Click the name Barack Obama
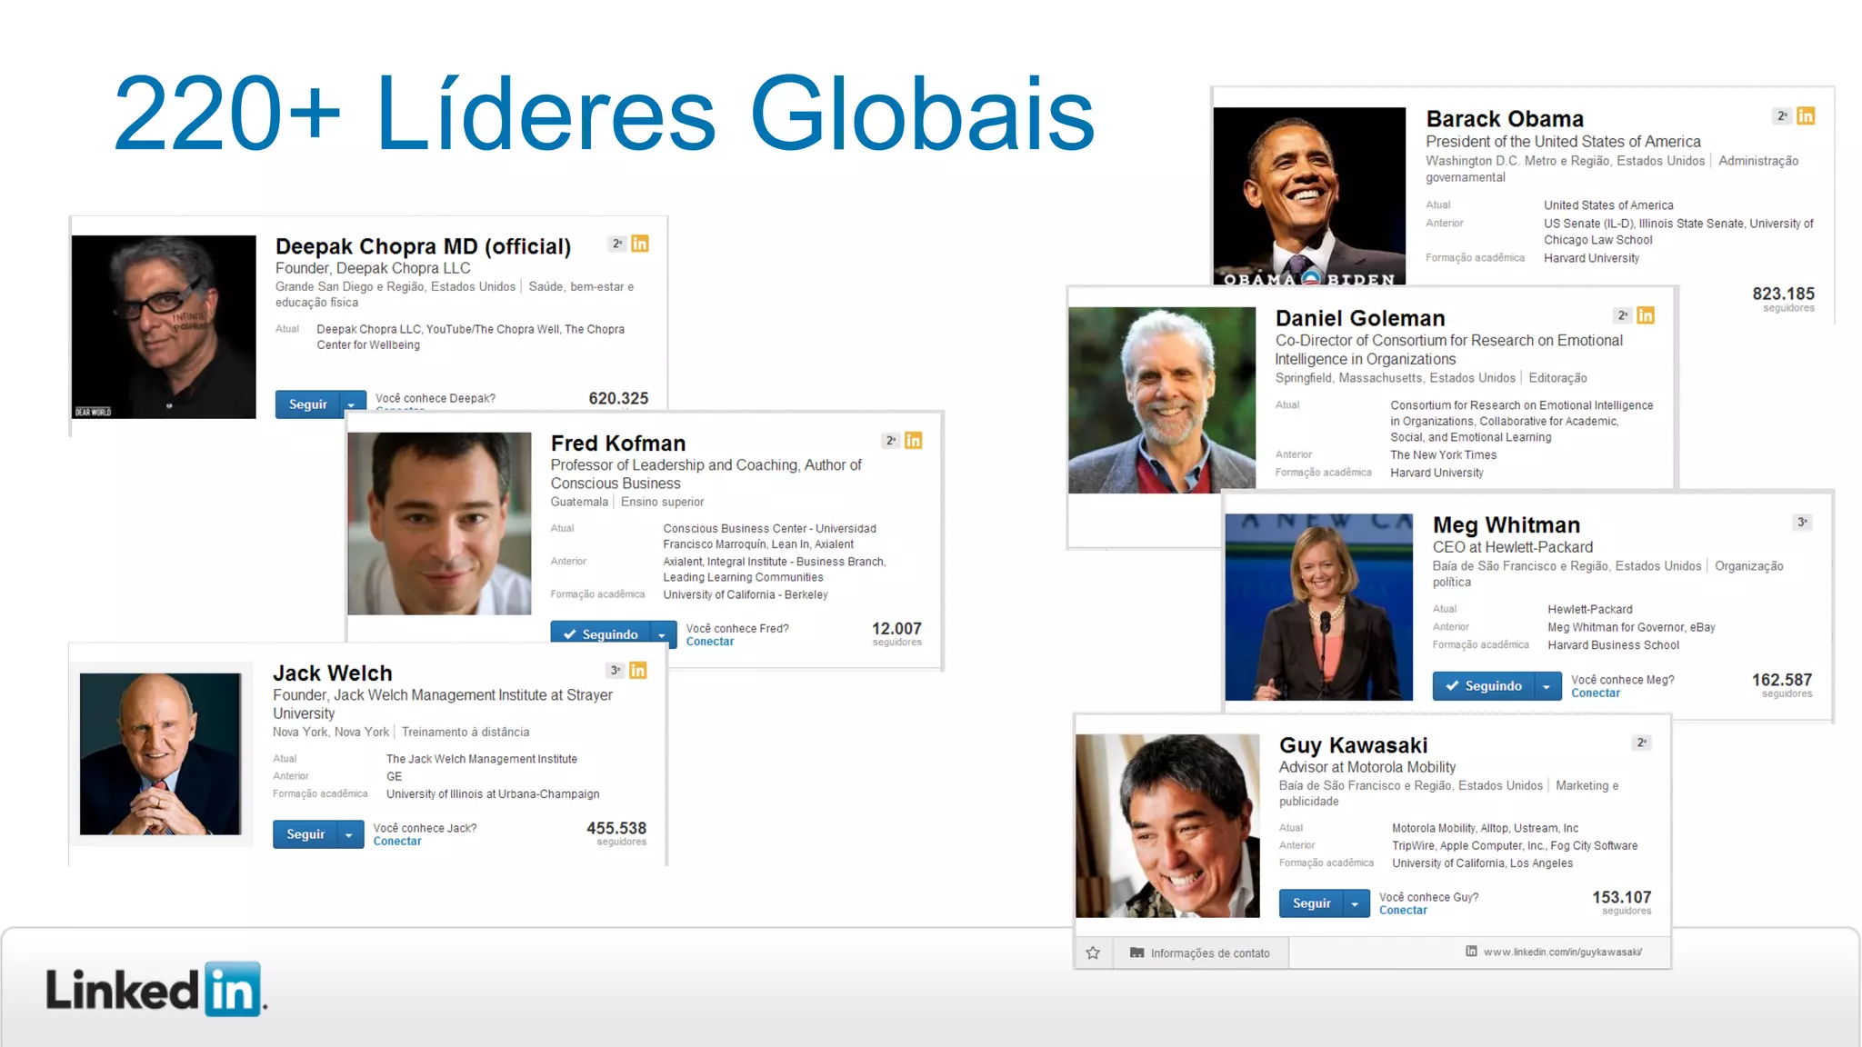This screenshot has width=1862, height=1047. coord(1505,119)
